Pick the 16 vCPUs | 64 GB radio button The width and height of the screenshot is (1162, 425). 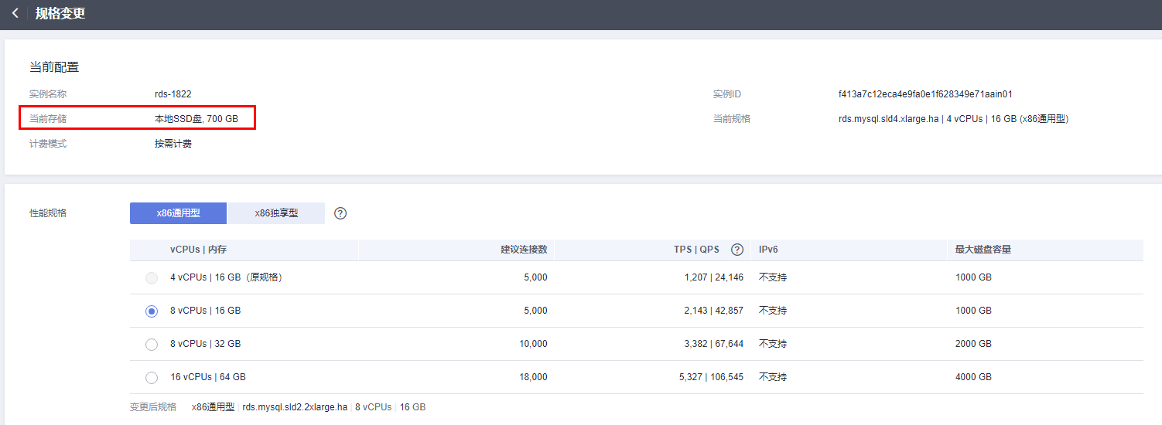pos(152,378)
